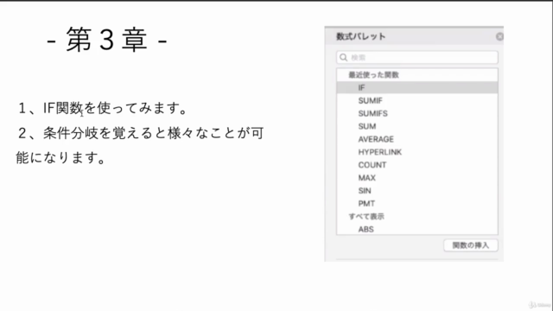Select the MAX function
The height and width of the screenshot is (311, 553).
(417, 178)
